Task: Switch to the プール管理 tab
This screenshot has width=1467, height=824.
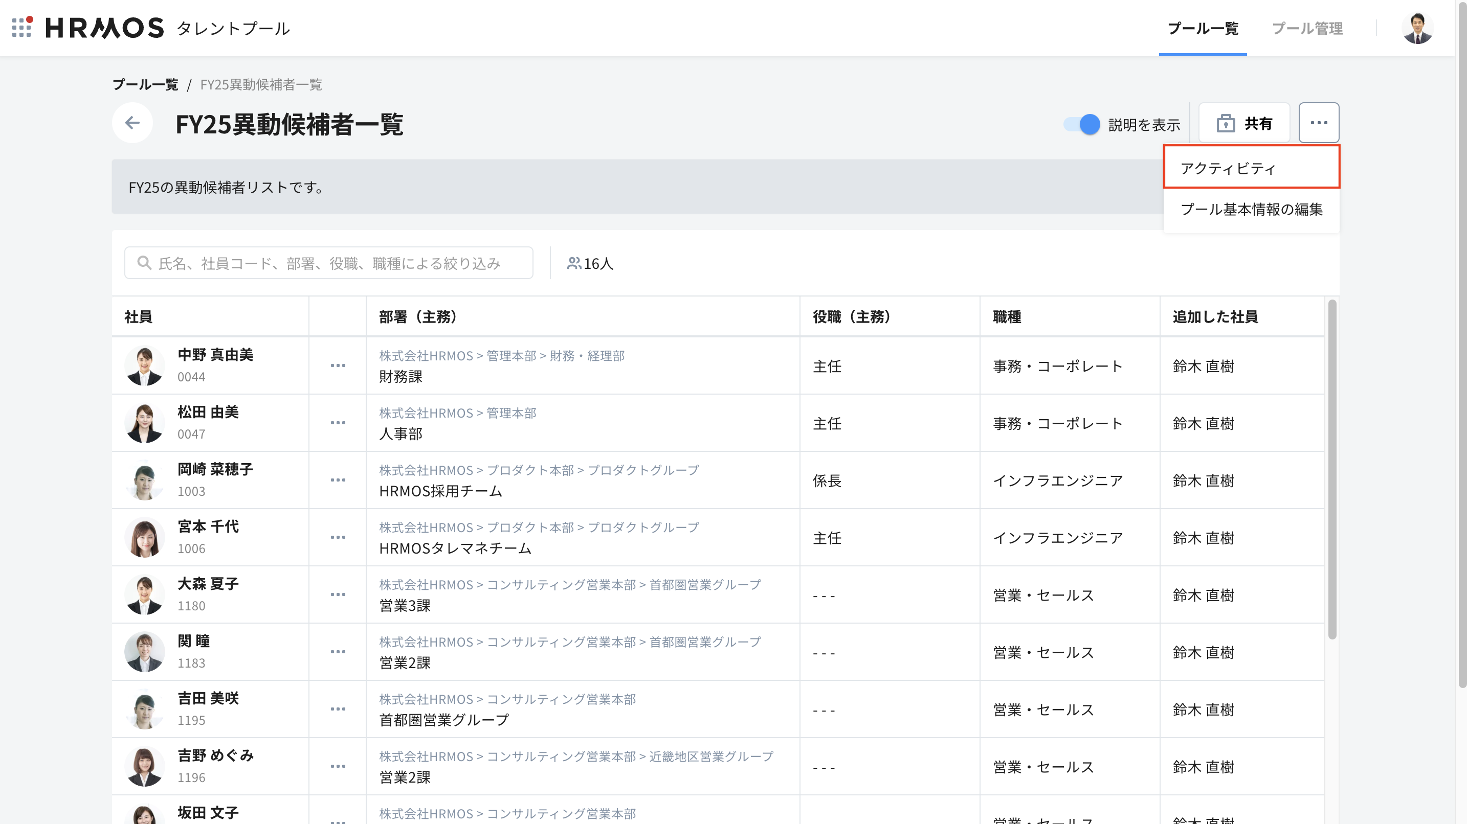Action: point(1307,28)
